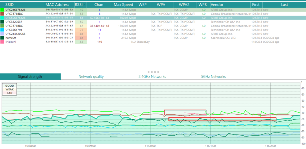Select the UPC244420055 network row

pos(15,34)
